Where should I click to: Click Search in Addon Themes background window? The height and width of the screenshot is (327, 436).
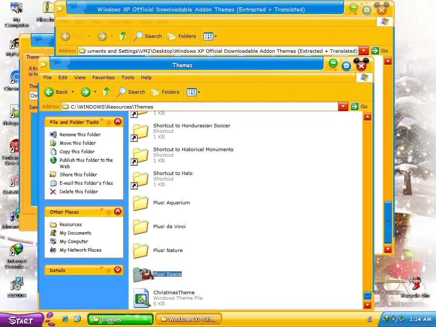pyautogui.click(x=148, y=36)
